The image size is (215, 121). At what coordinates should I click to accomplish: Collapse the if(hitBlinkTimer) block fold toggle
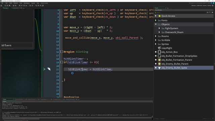[x=62, y=62]
